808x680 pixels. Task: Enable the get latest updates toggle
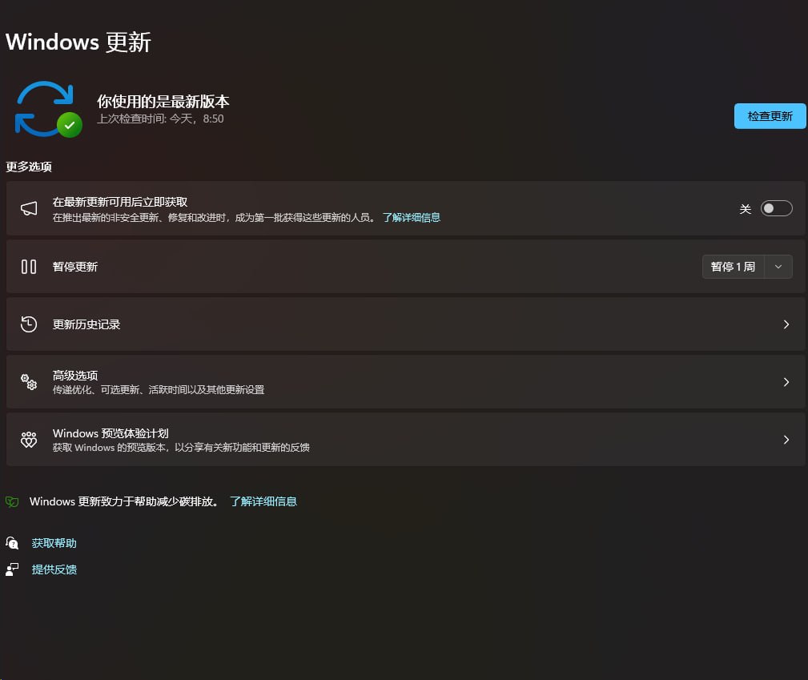click(776, 208)
